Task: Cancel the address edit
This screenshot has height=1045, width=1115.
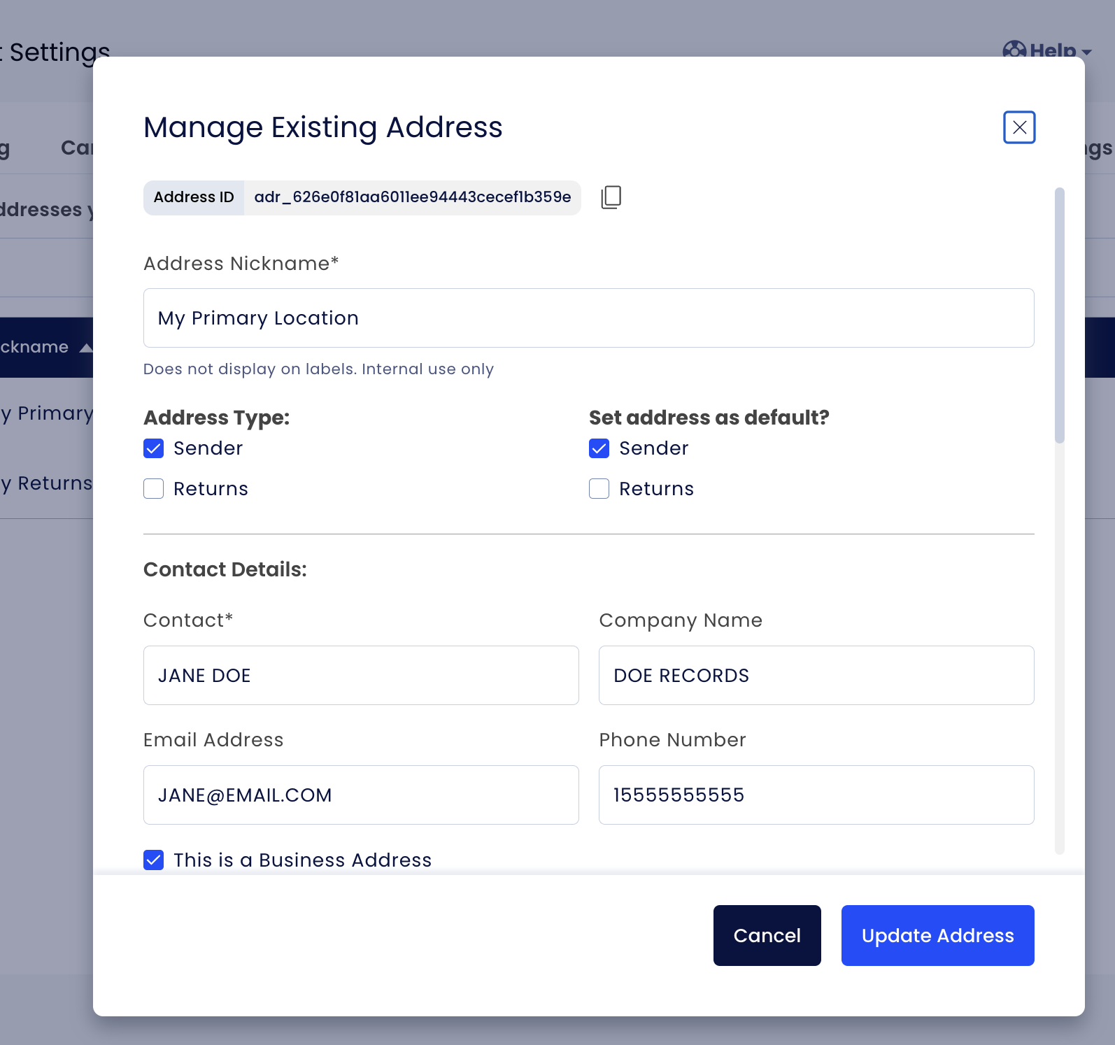Action: [767, 936]
